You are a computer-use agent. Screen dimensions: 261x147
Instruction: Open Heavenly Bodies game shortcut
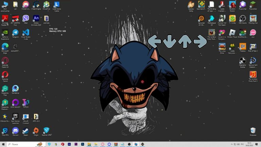[243, 62]
